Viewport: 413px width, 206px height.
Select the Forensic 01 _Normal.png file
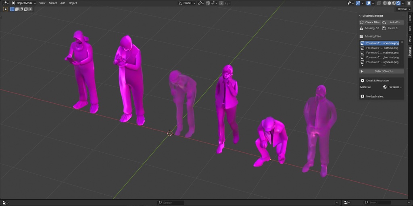point(380,57)
